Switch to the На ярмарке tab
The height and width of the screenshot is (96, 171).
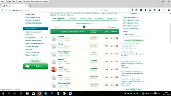(99, 19)
